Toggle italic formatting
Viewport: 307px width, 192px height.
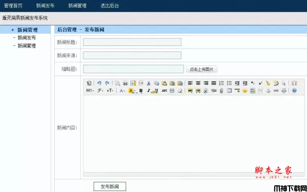(x=148, y=90)
